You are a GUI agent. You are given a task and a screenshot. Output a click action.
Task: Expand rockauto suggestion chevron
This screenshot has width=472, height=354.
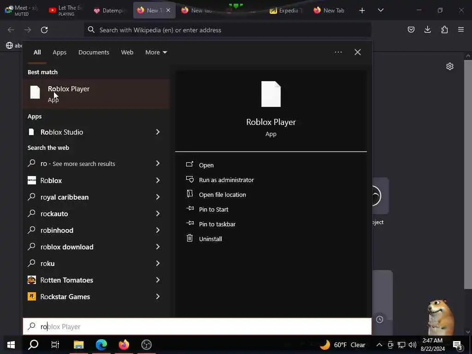(x=158, y=213)
